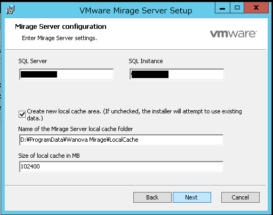
Task: Close the VMware Mirage Server Setup window
Action: [x=256, y=8]
